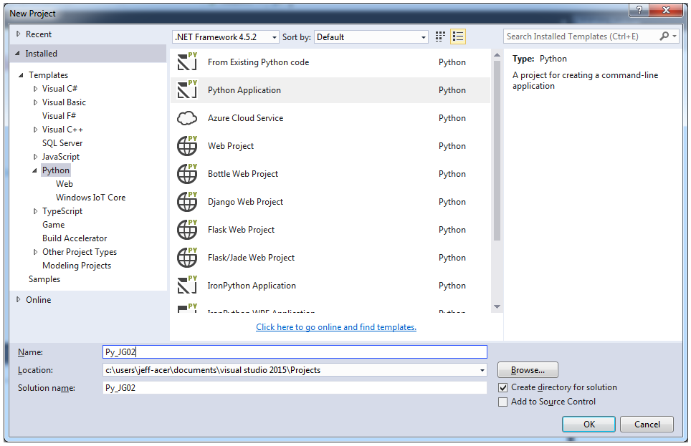Toggle Create directory for solution checkbox

tap(502, 388)
